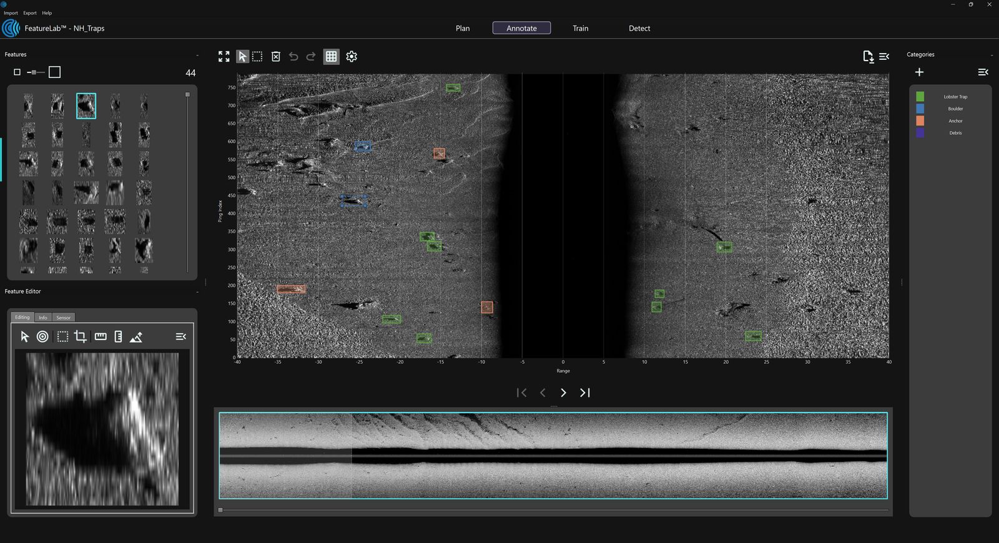
Task: Toggle the grid overlay button
Action: tap(331, 57)
